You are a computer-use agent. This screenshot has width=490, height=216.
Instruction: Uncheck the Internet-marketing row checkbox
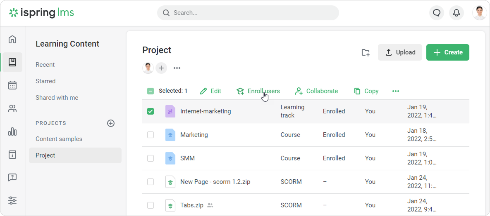pos(151,111)
